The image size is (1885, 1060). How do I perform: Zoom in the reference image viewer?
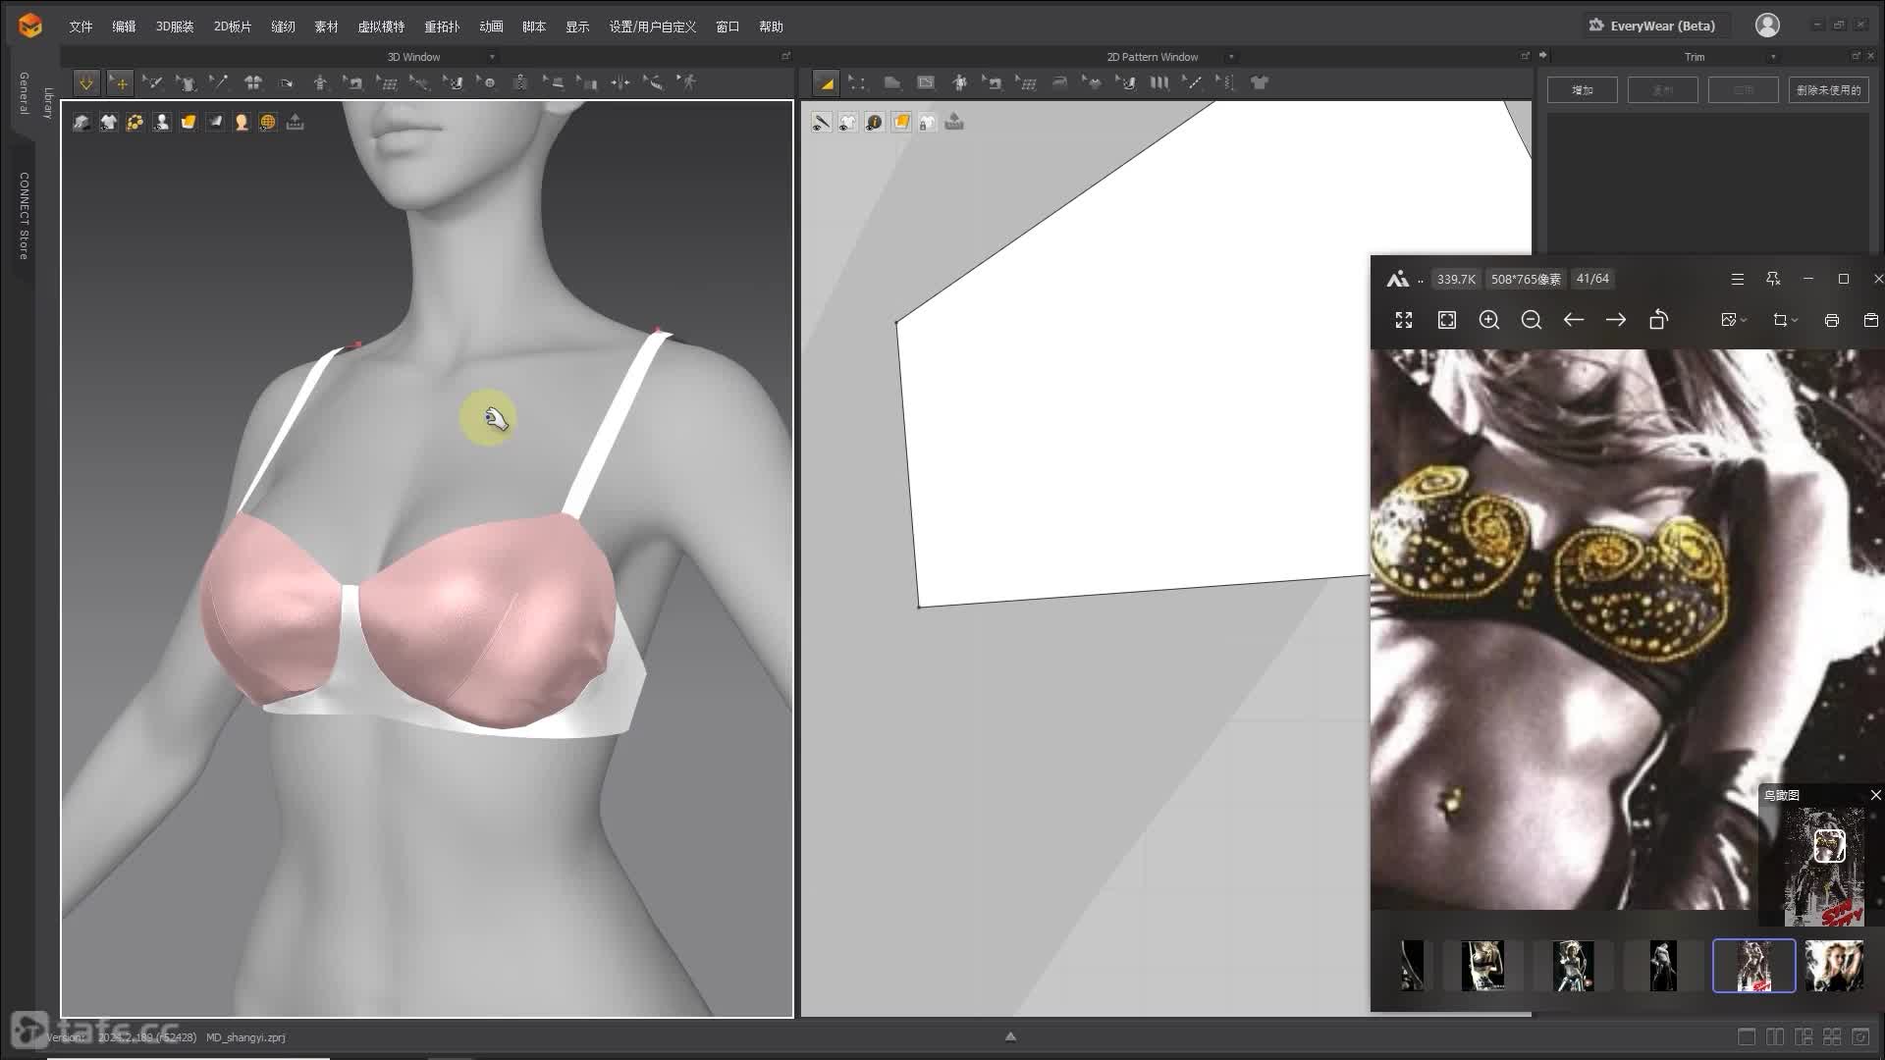click(x=1488, y=320)
